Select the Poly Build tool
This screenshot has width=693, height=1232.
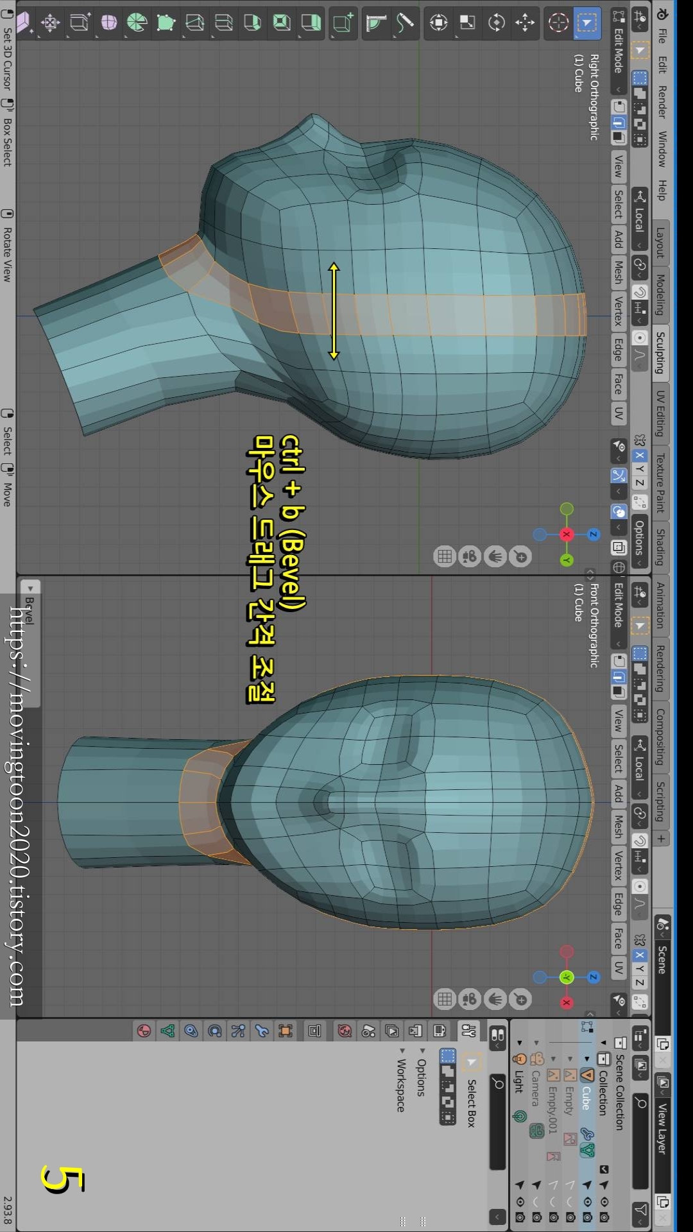166,23
